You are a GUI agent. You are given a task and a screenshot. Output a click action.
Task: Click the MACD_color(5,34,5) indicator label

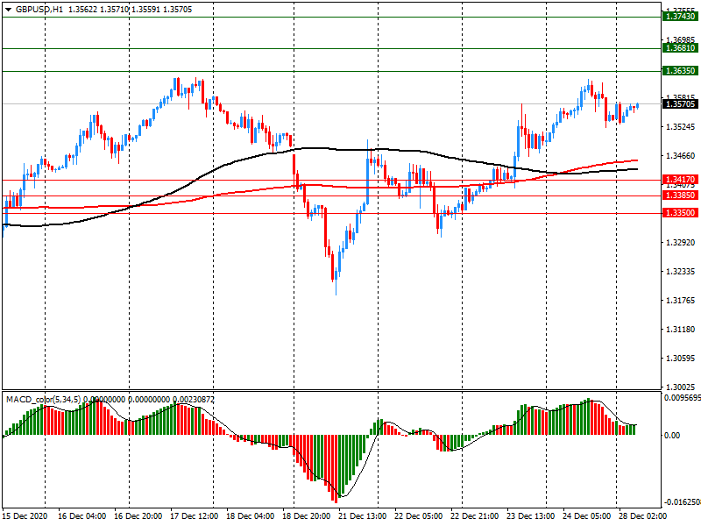click(43, 400)
